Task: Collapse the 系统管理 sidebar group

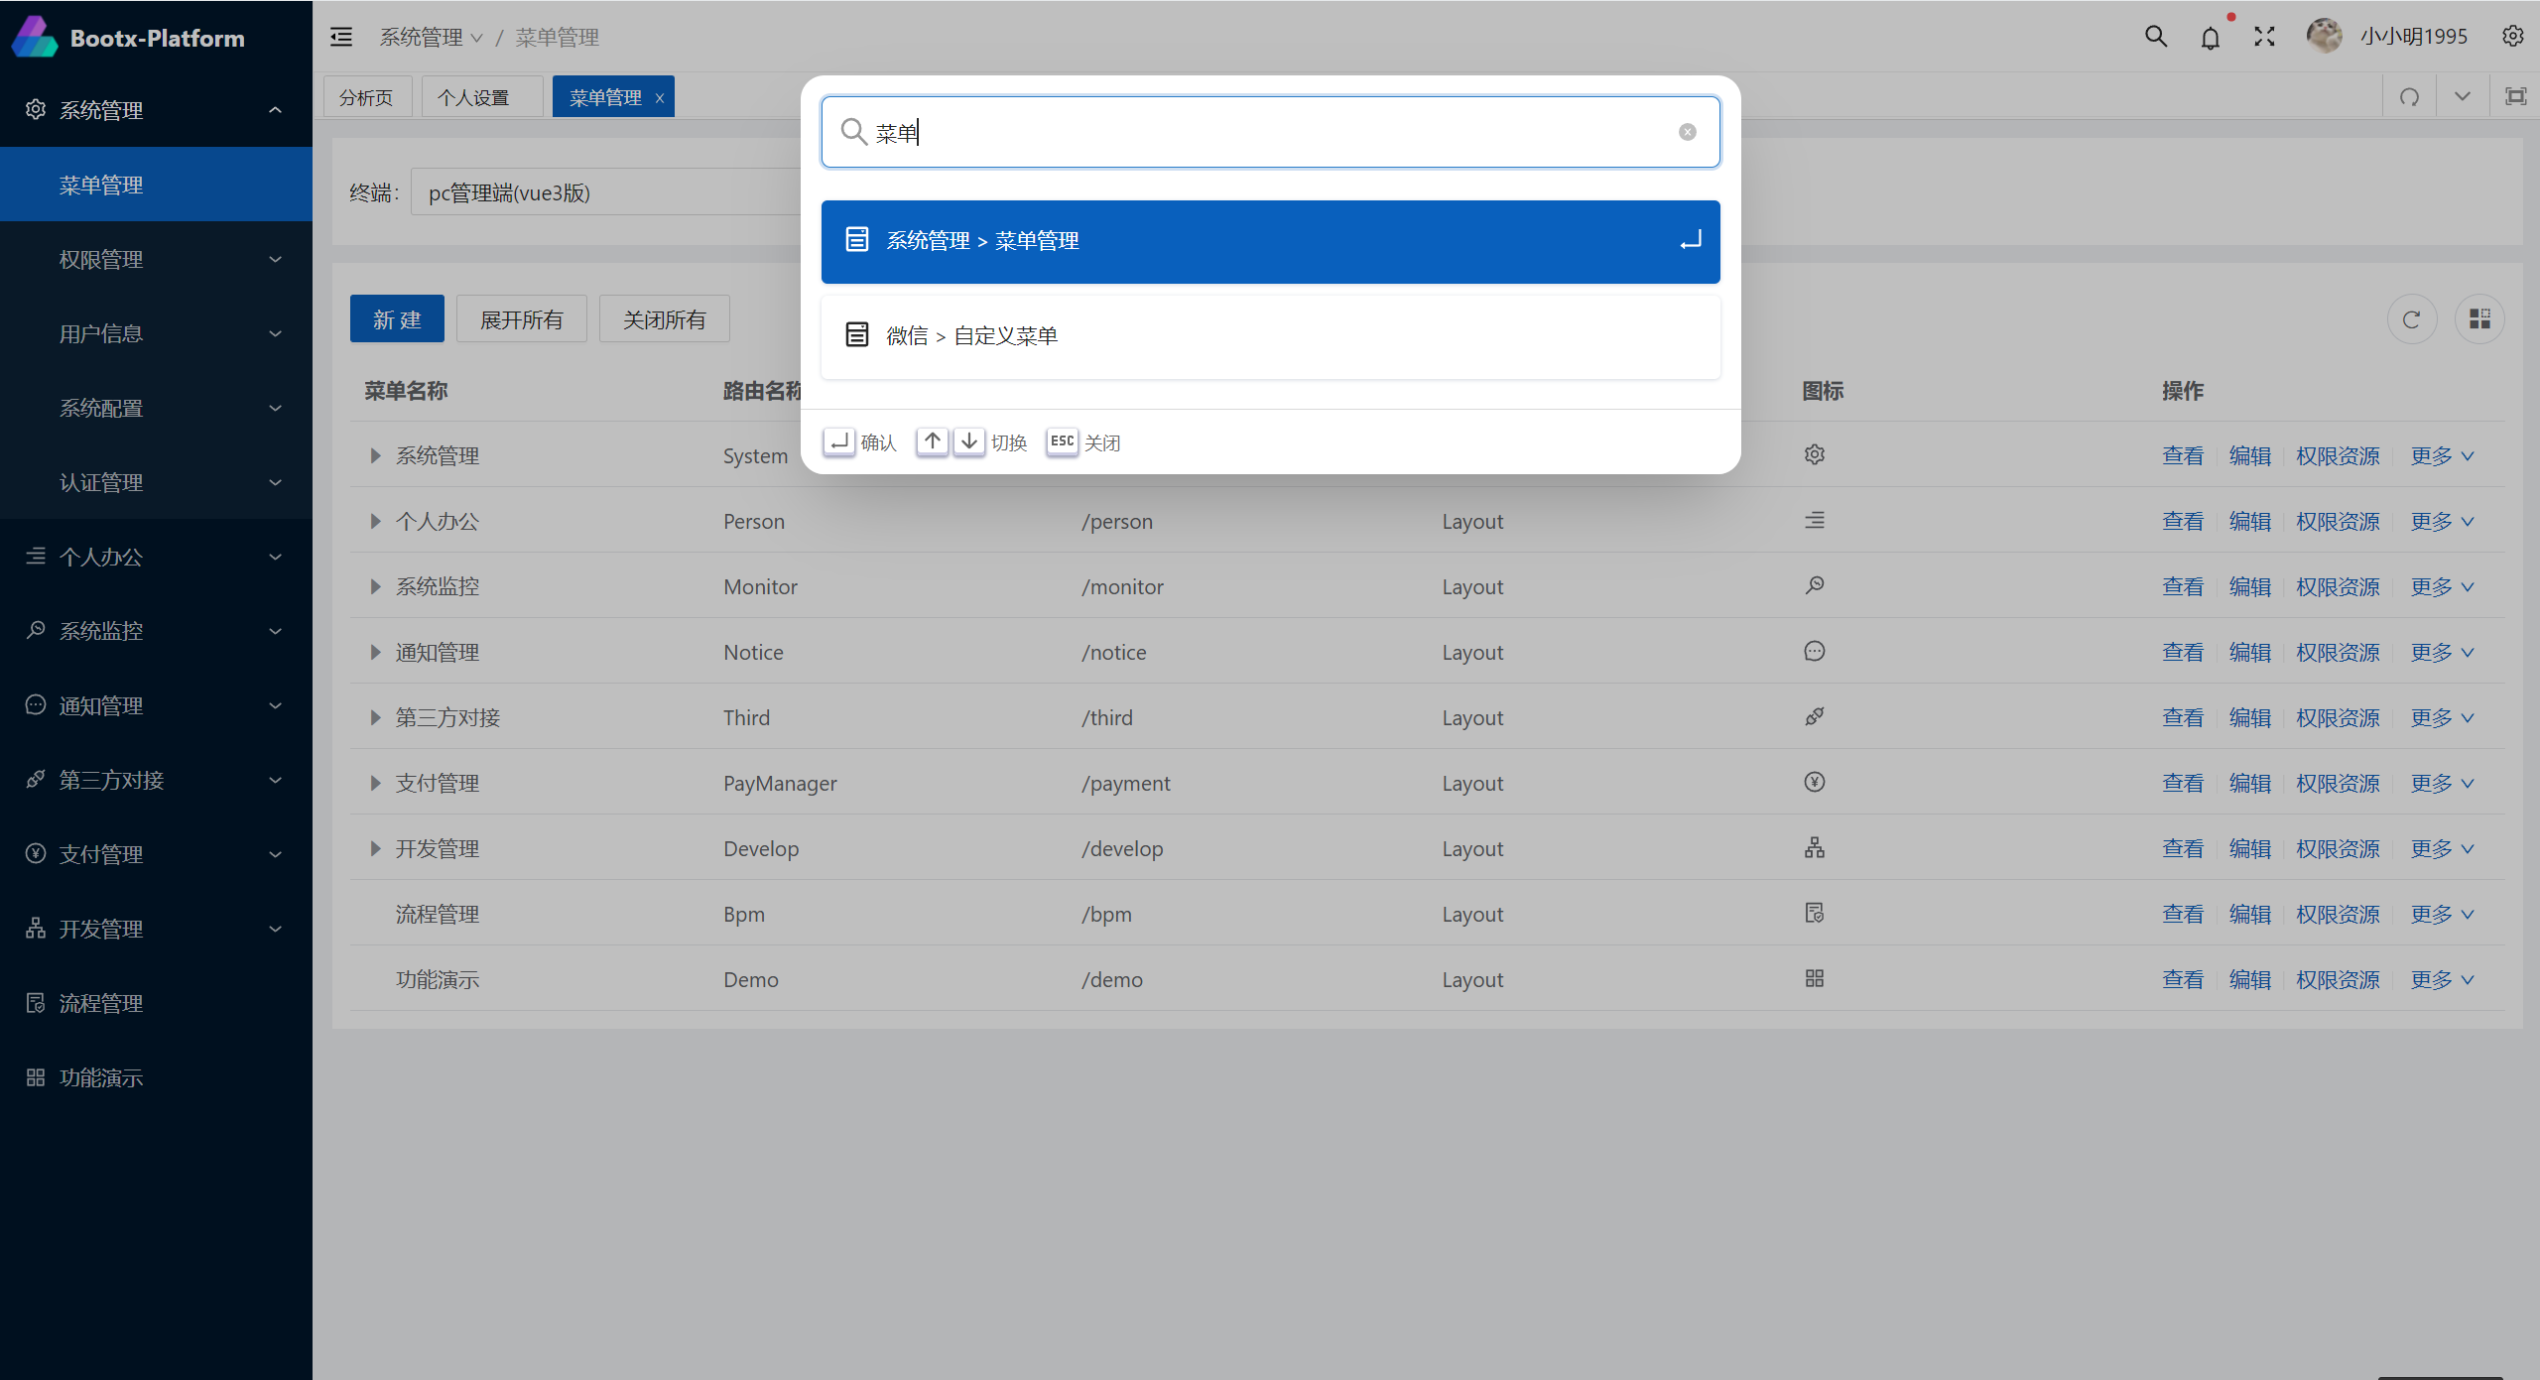Action: click(156, 110)
